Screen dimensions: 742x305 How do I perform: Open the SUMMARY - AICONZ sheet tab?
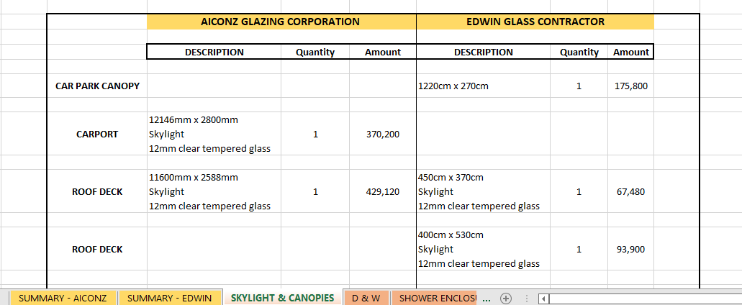63,298
